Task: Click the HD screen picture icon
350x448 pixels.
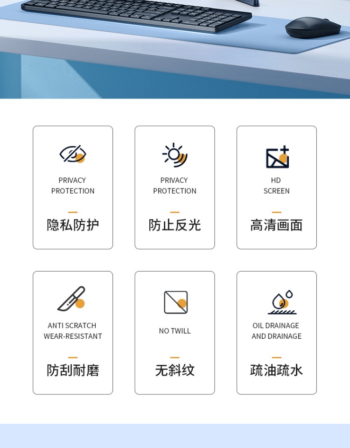Action: (x=277, y=157)
